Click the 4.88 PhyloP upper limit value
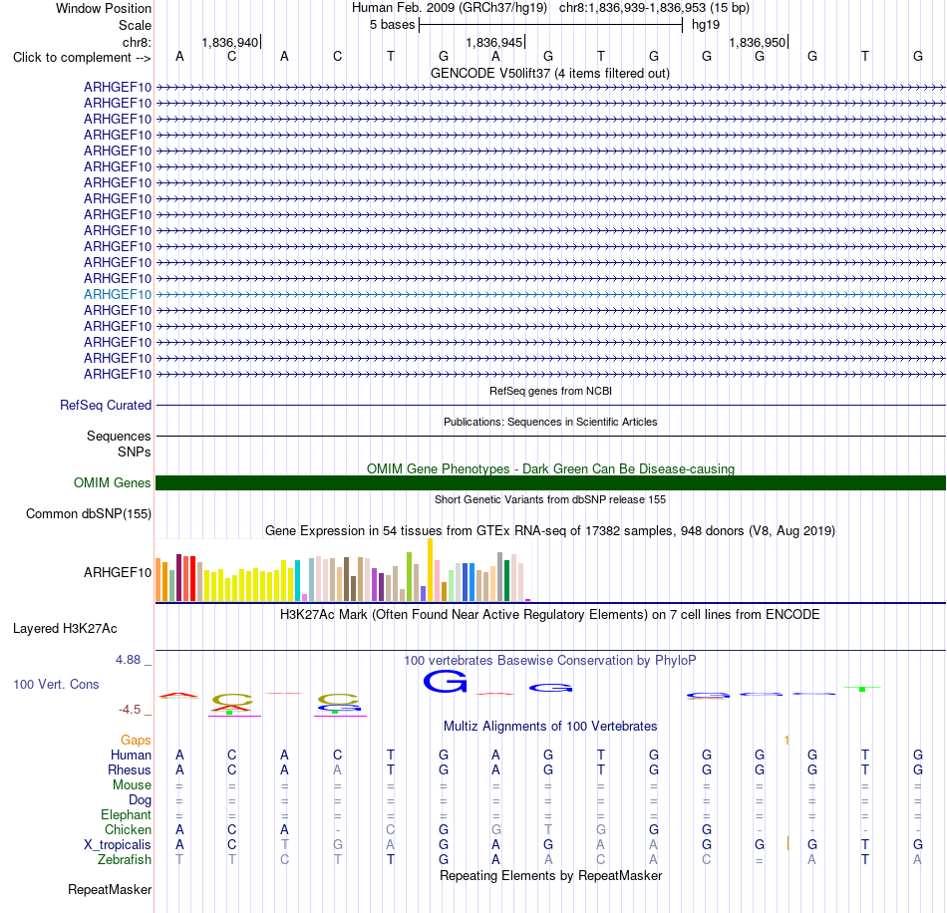The height and width of the screenshot is (913, 947). point(128,660)
